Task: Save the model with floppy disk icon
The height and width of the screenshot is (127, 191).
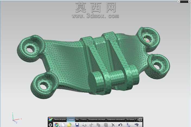Action: click(x=77, y=125)
